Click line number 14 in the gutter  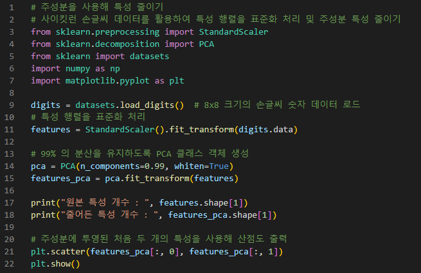(x=9, y=166)
